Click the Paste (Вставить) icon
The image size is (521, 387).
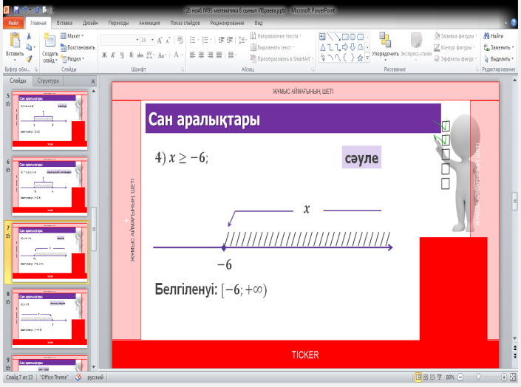pyautogui.click(x=15, y=40)
